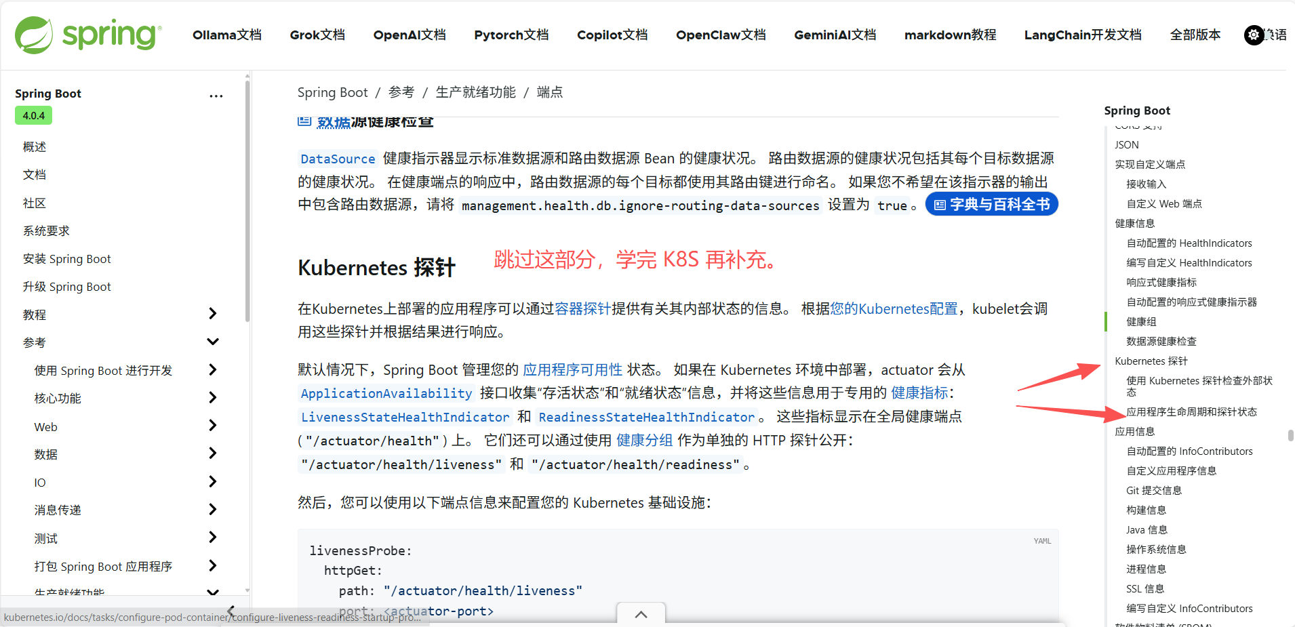
Task: Jump to Java 信息 in the outline
Action: tap(1147, 530)
